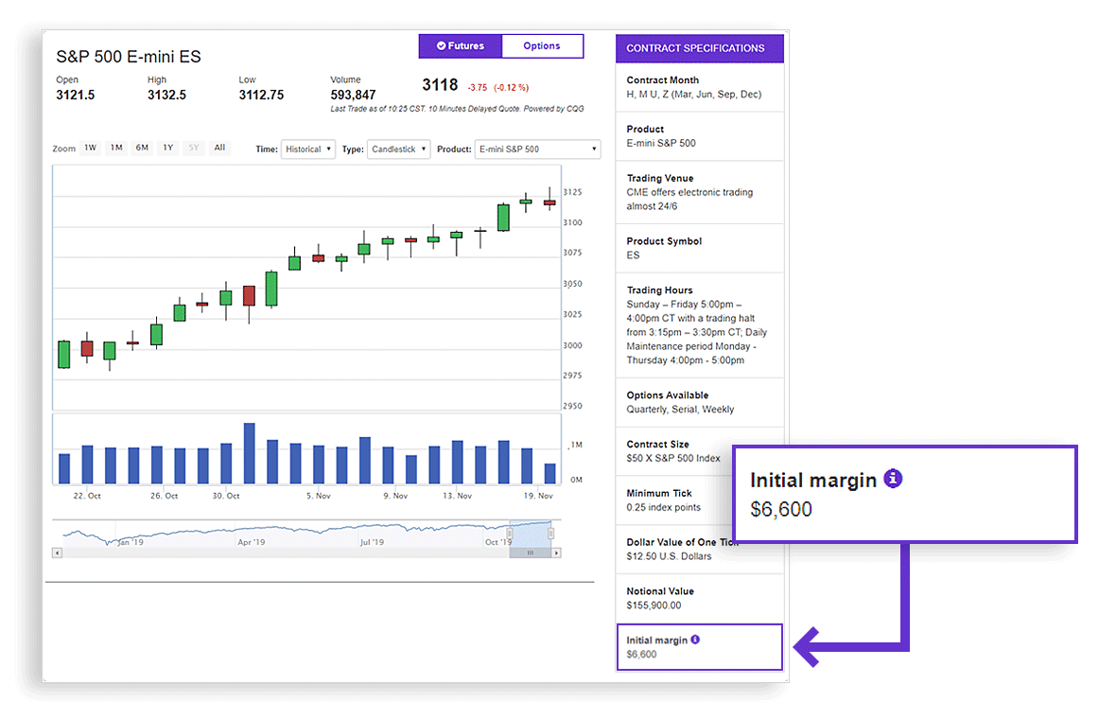
Task: Click the info icon beside small Initial margin
Action: [695, 640]
